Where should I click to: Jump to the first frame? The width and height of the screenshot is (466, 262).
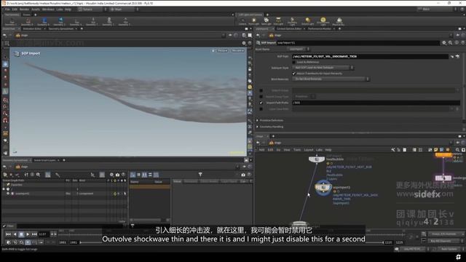coord(8,234)
